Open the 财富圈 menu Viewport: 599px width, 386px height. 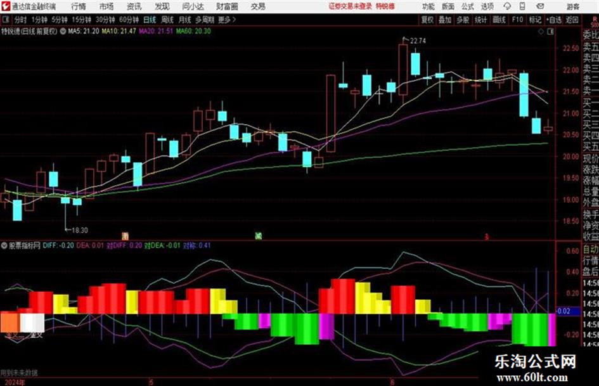[227, 6]
